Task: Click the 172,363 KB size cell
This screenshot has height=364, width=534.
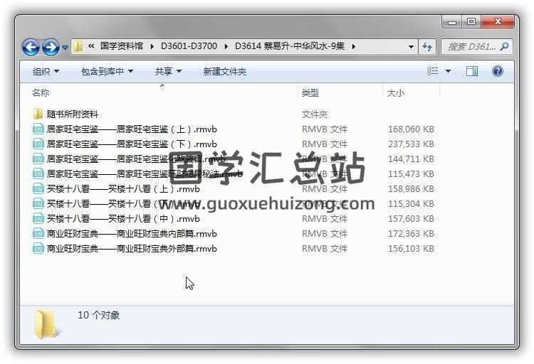Action: pyautogui.click(x=411, y=234)
